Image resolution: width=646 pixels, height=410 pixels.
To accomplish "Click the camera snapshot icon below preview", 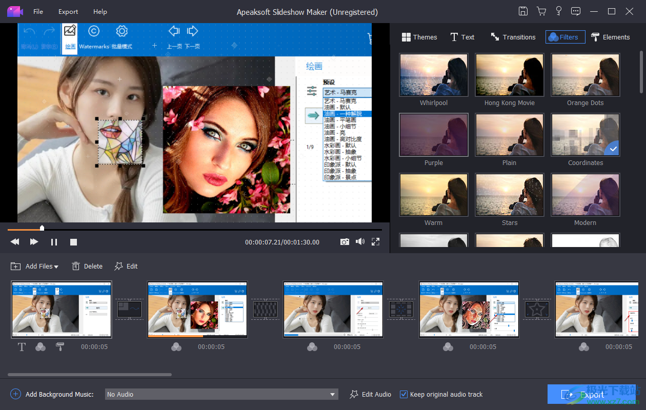I will click(345, 241).
